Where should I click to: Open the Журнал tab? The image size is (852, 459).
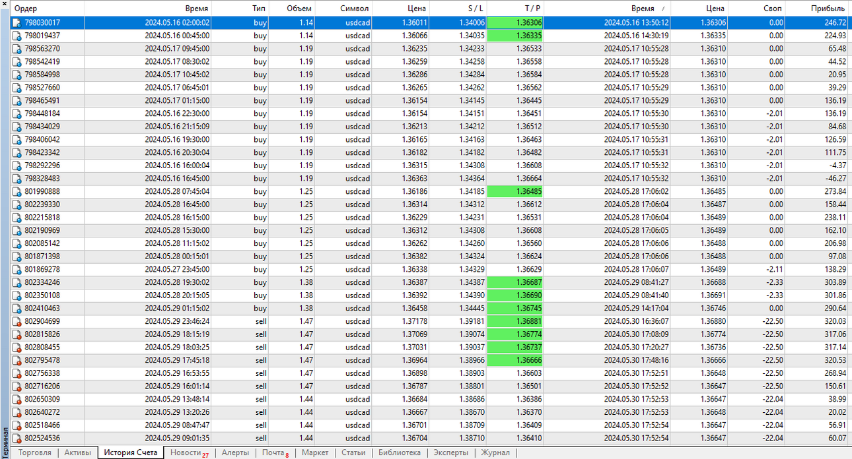pos(495,452)
